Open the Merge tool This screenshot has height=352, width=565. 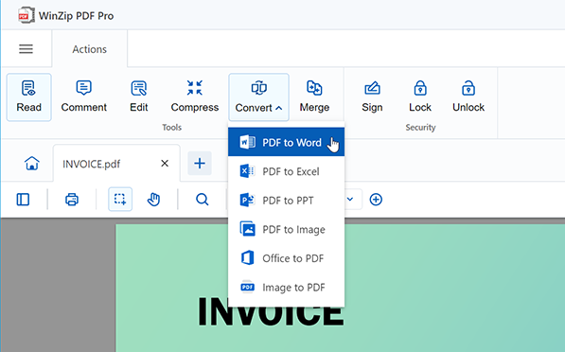point(314,97)
